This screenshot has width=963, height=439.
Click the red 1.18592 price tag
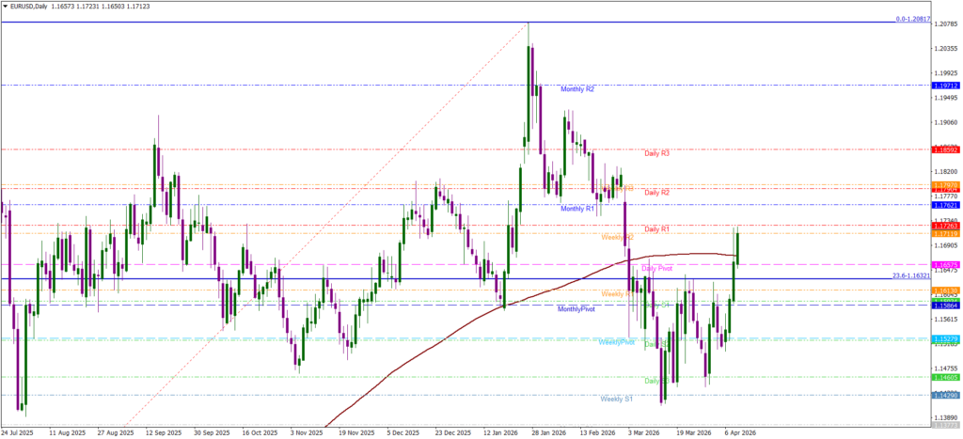(x=944, y=149)
